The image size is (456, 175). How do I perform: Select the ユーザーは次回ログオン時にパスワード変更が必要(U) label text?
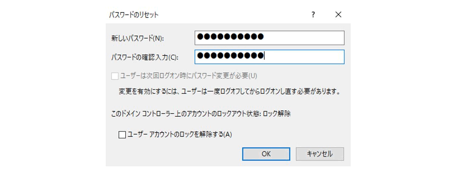(189, 76)
